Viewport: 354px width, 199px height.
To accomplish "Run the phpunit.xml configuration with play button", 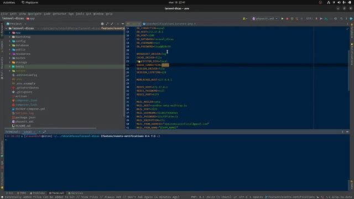I will tap(282, 19).
